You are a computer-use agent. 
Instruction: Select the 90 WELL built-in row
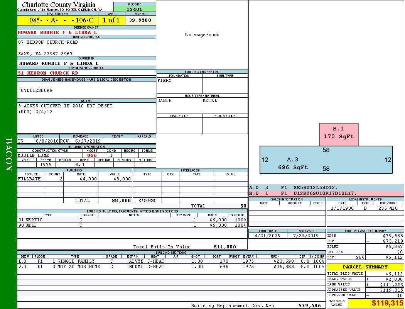pos(131,225)
